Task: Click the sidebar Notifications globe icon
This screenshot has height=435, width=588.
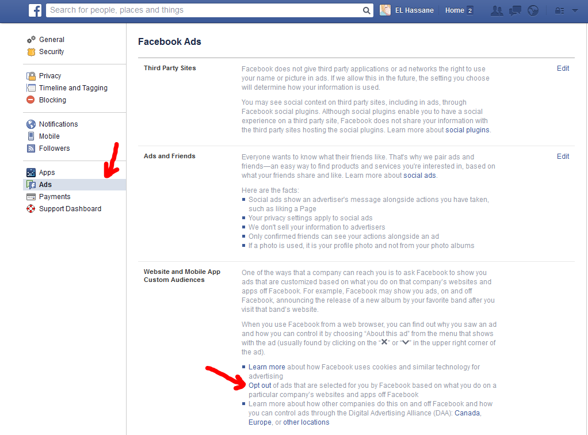Action: (x=31, y=124)
